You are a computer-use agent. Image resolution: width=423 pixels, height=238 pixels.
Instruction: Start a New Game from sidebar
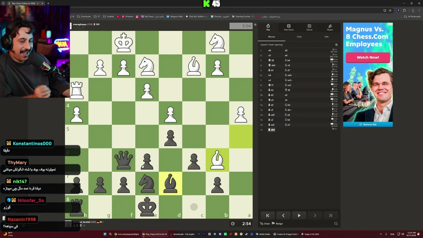288,27
